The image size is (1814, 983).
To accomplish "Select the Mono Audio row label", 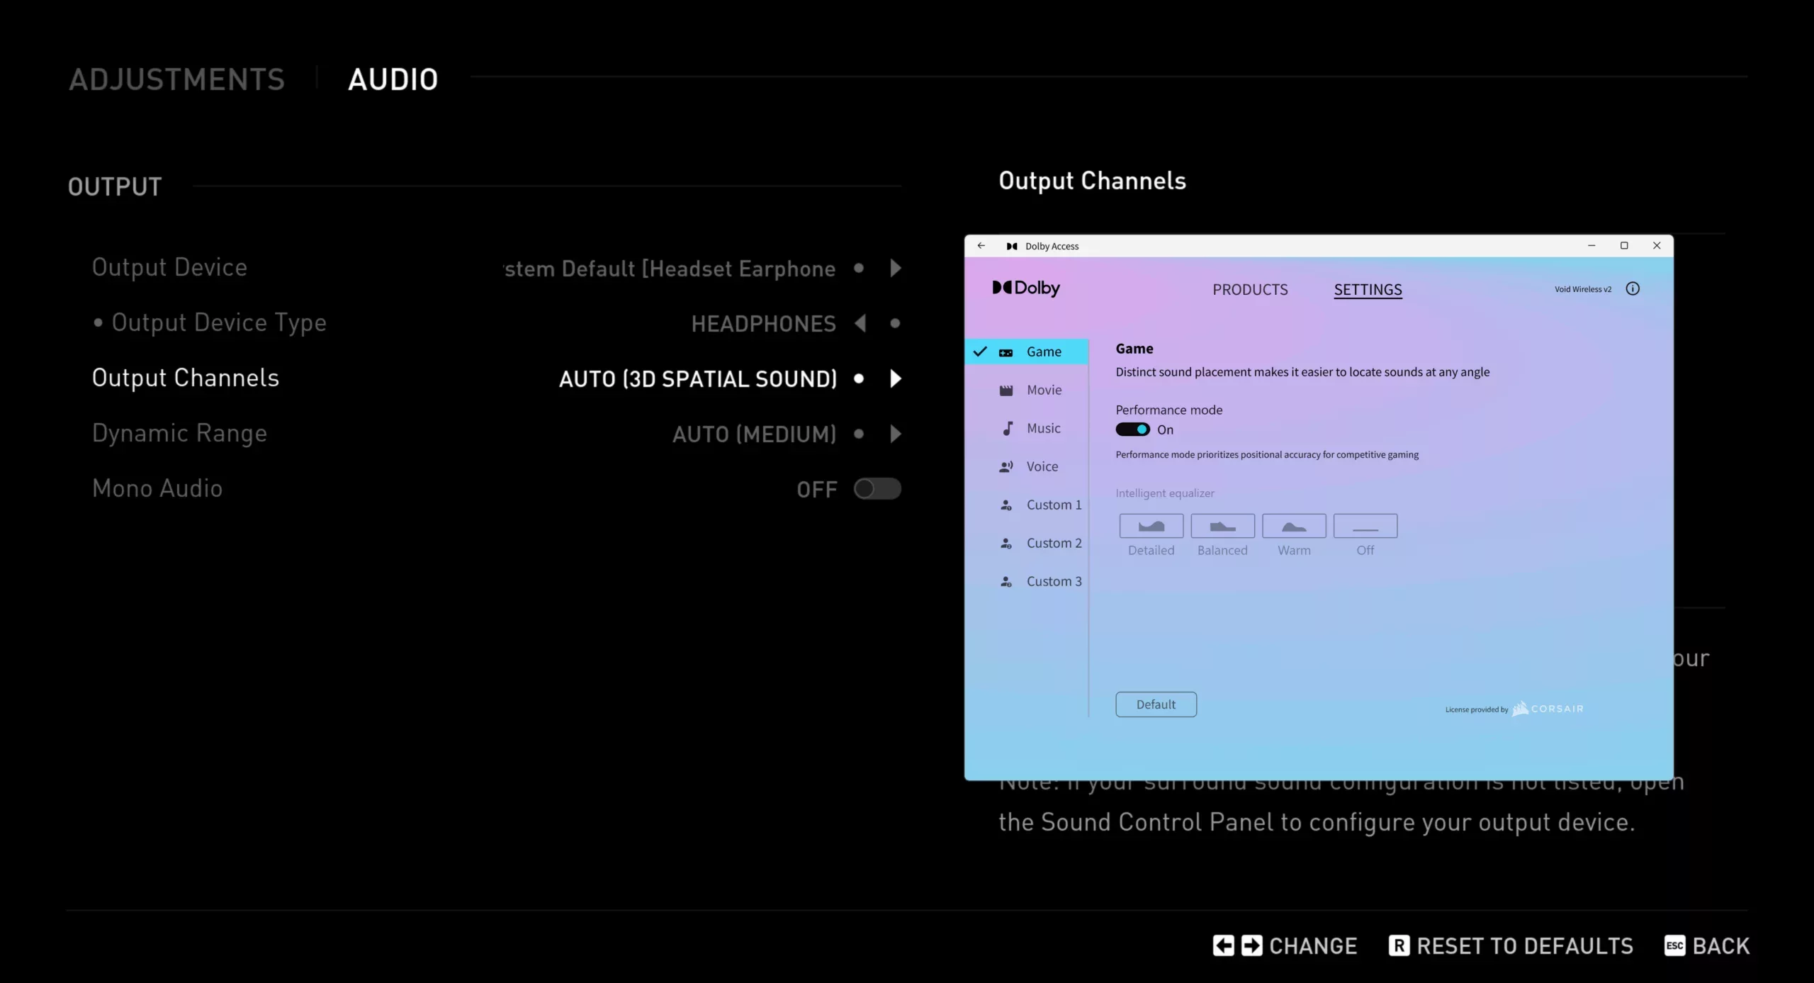I will pyautogui.click(x=157, y=489).
